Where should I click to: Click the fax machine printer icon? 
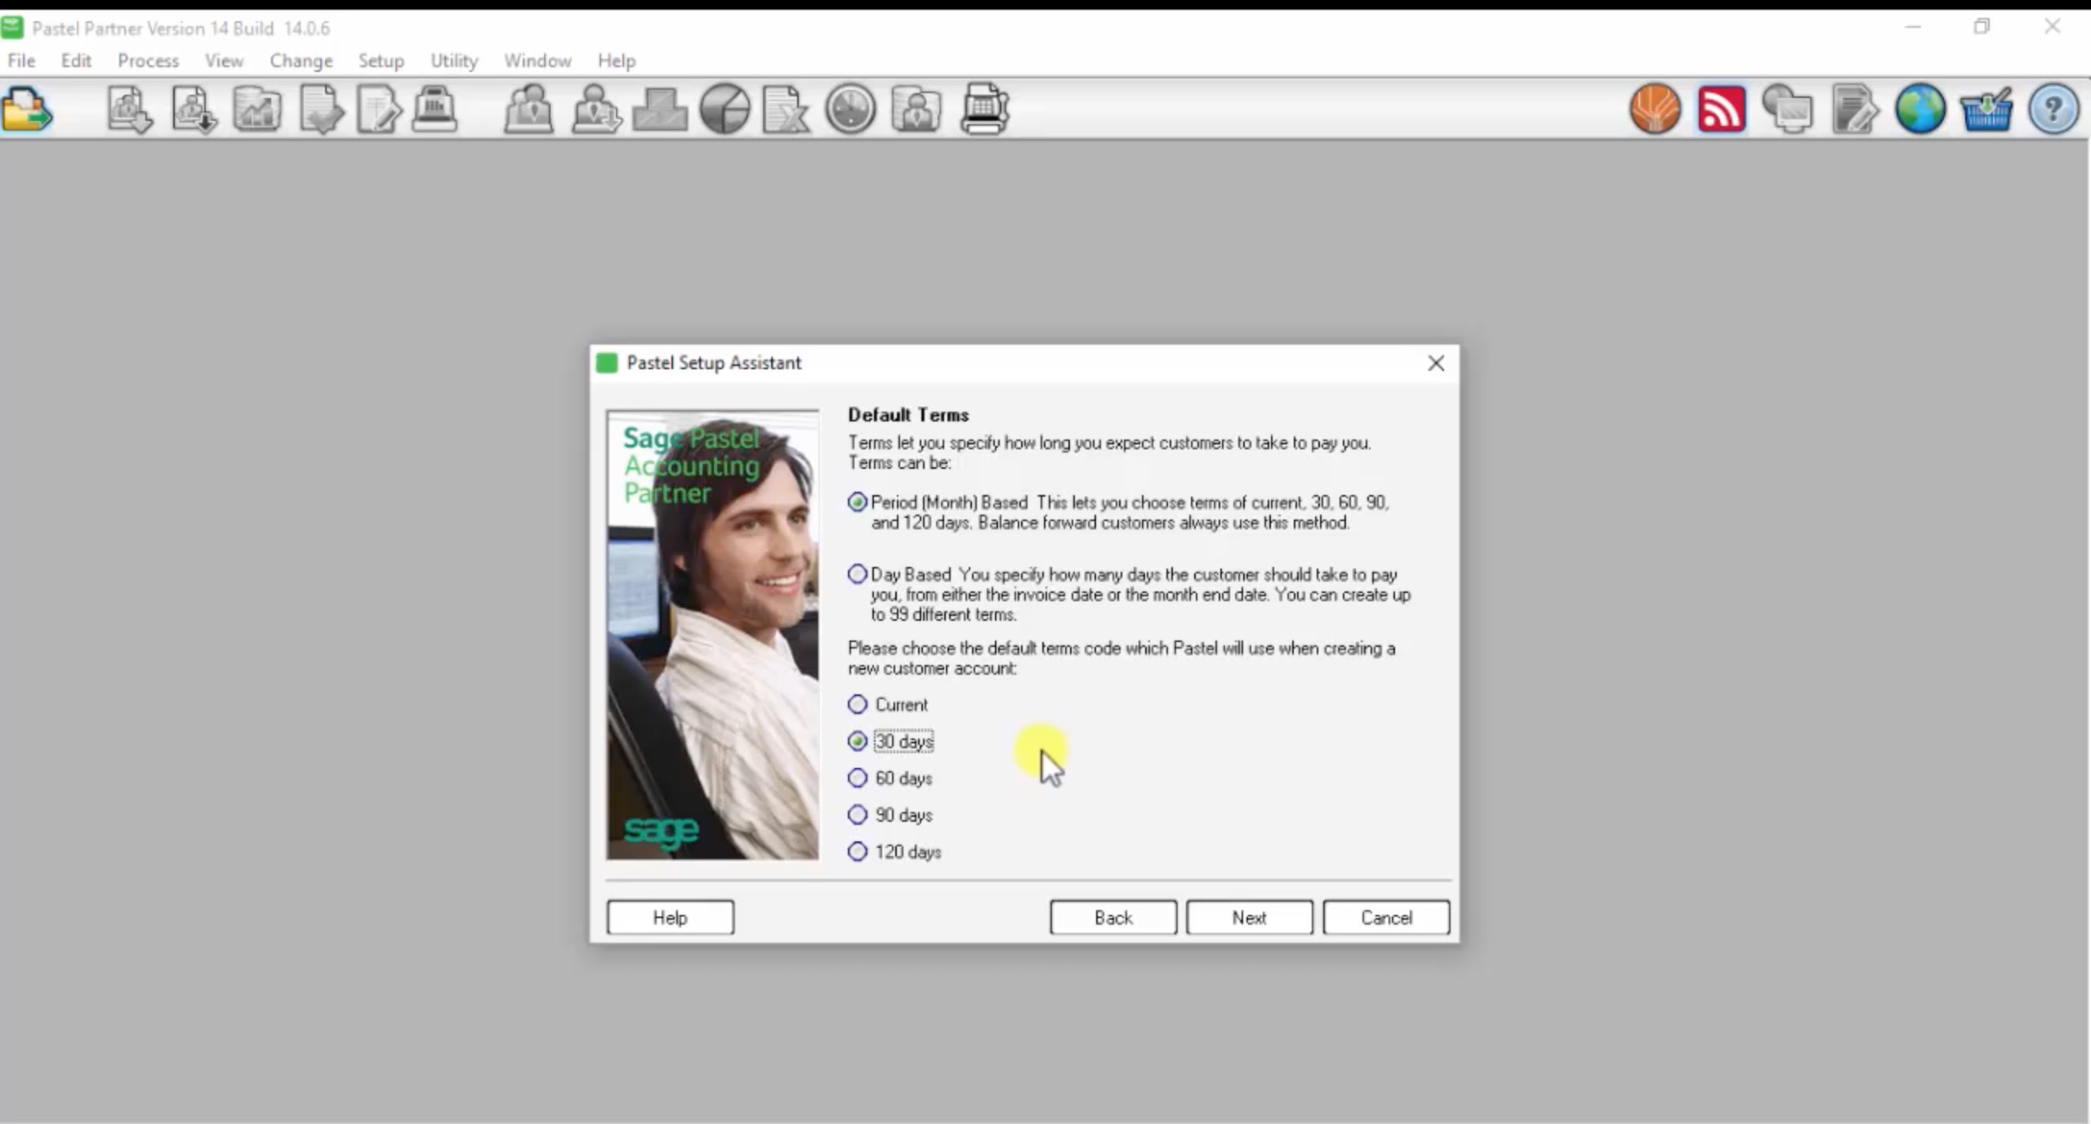coord(984,109)
